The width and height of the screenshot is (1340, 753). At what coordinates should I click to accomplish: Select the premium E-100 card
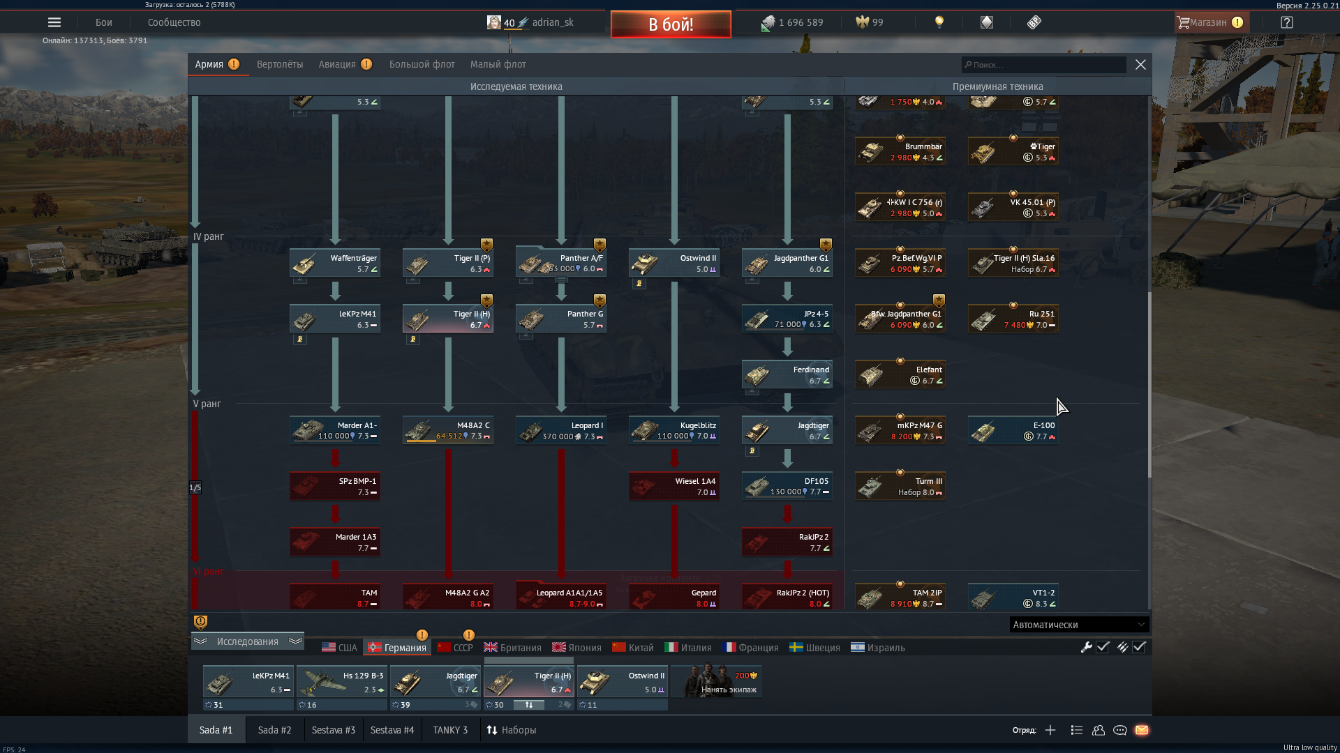tap(1013, 430)
